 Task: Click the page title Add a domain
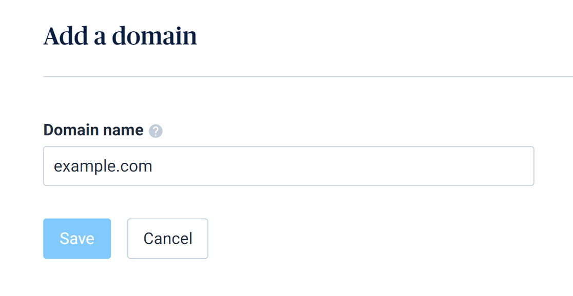coord(120,36)
